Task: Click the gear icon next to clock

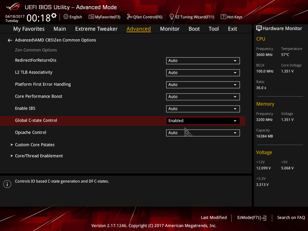Action: tap(54, 15)
